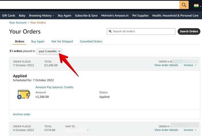Click the ₹2,286.00 total in order header
Image resolution: width=202 pixels, height=137 pixels.
coord(51,65)
